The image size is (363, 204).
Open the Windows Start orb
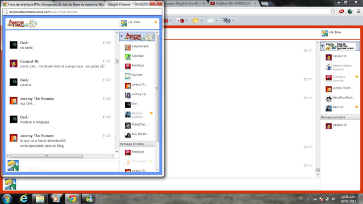point(7,199)
